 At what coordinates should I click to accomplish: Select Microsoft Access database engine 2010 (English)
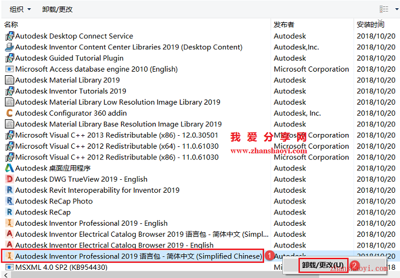96,69
